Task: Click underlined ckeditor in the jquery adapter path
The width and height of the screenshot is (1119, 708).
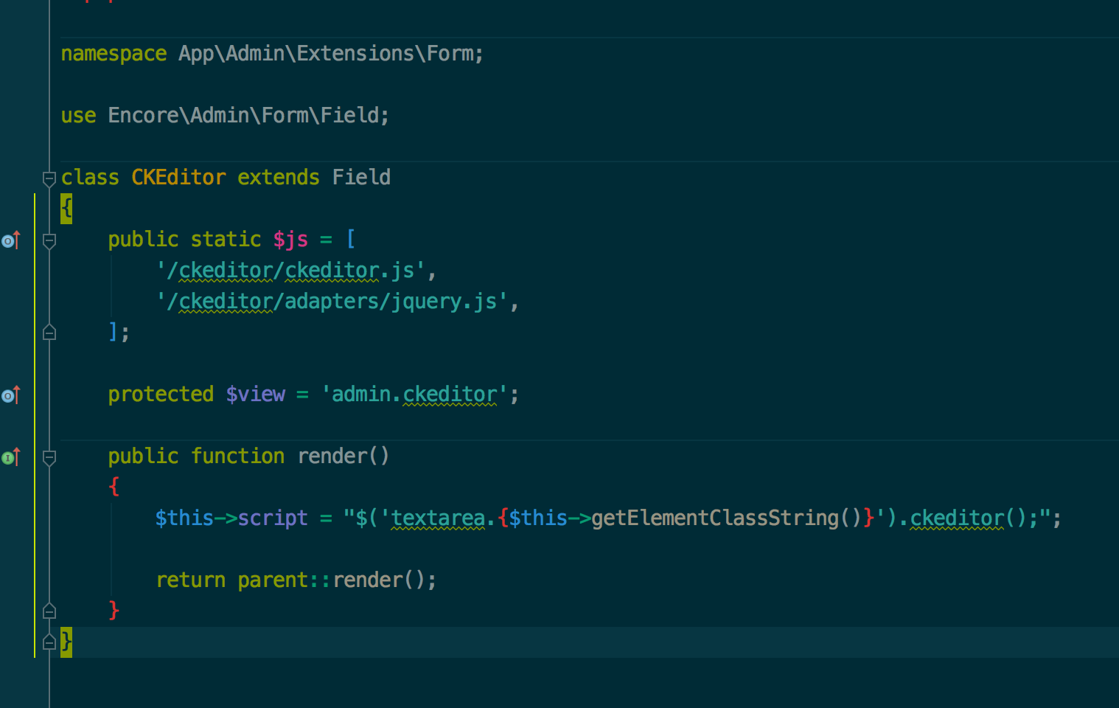Action: click(223, 301)
